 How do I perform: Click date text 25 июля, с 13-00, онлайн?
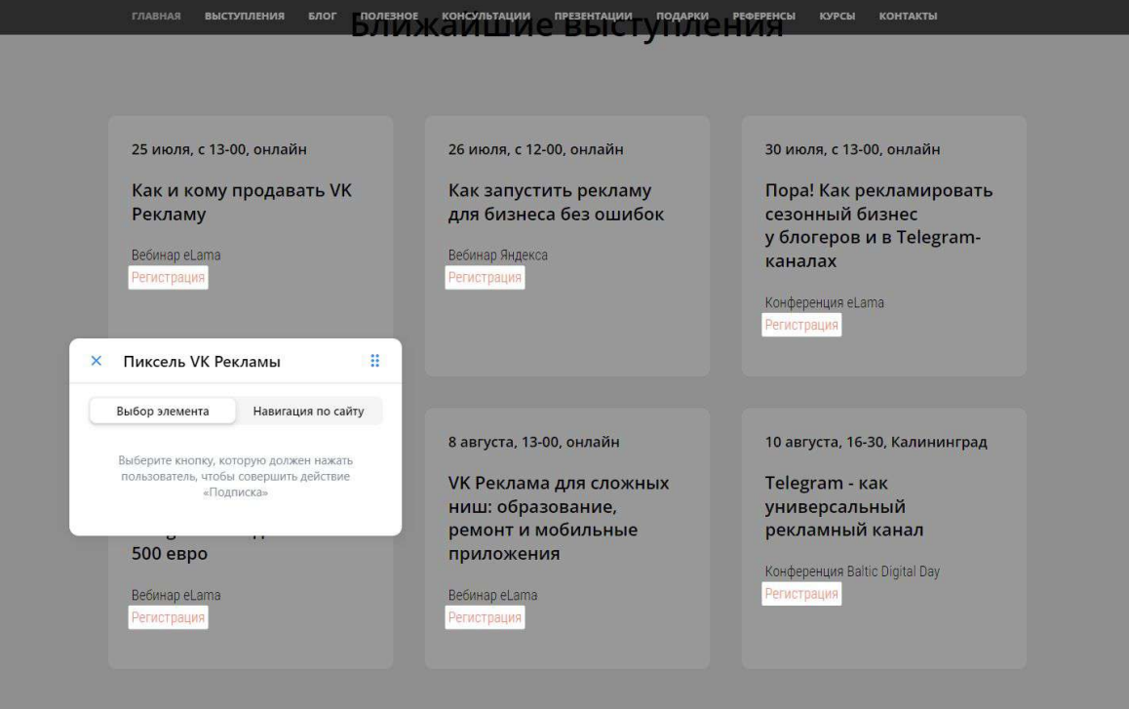pos(219,150)
